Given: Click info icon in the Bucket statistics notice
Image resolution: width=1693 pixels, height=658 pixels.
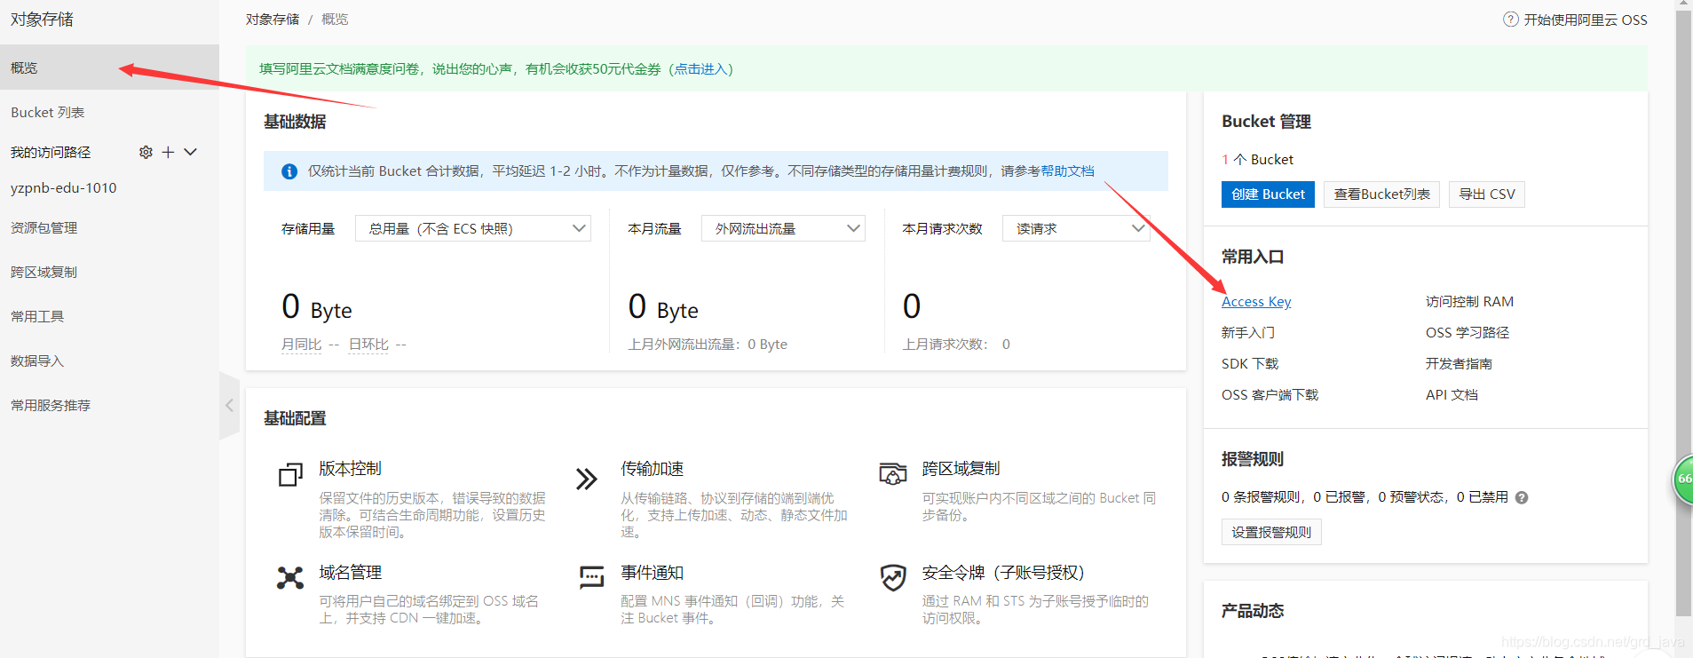Looking at the screenshot, I should click(289, 171).
